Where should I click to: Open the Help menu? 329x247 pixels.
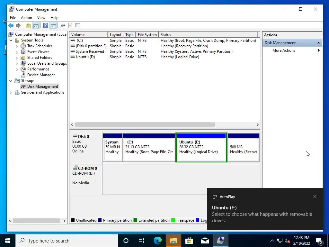54,18
